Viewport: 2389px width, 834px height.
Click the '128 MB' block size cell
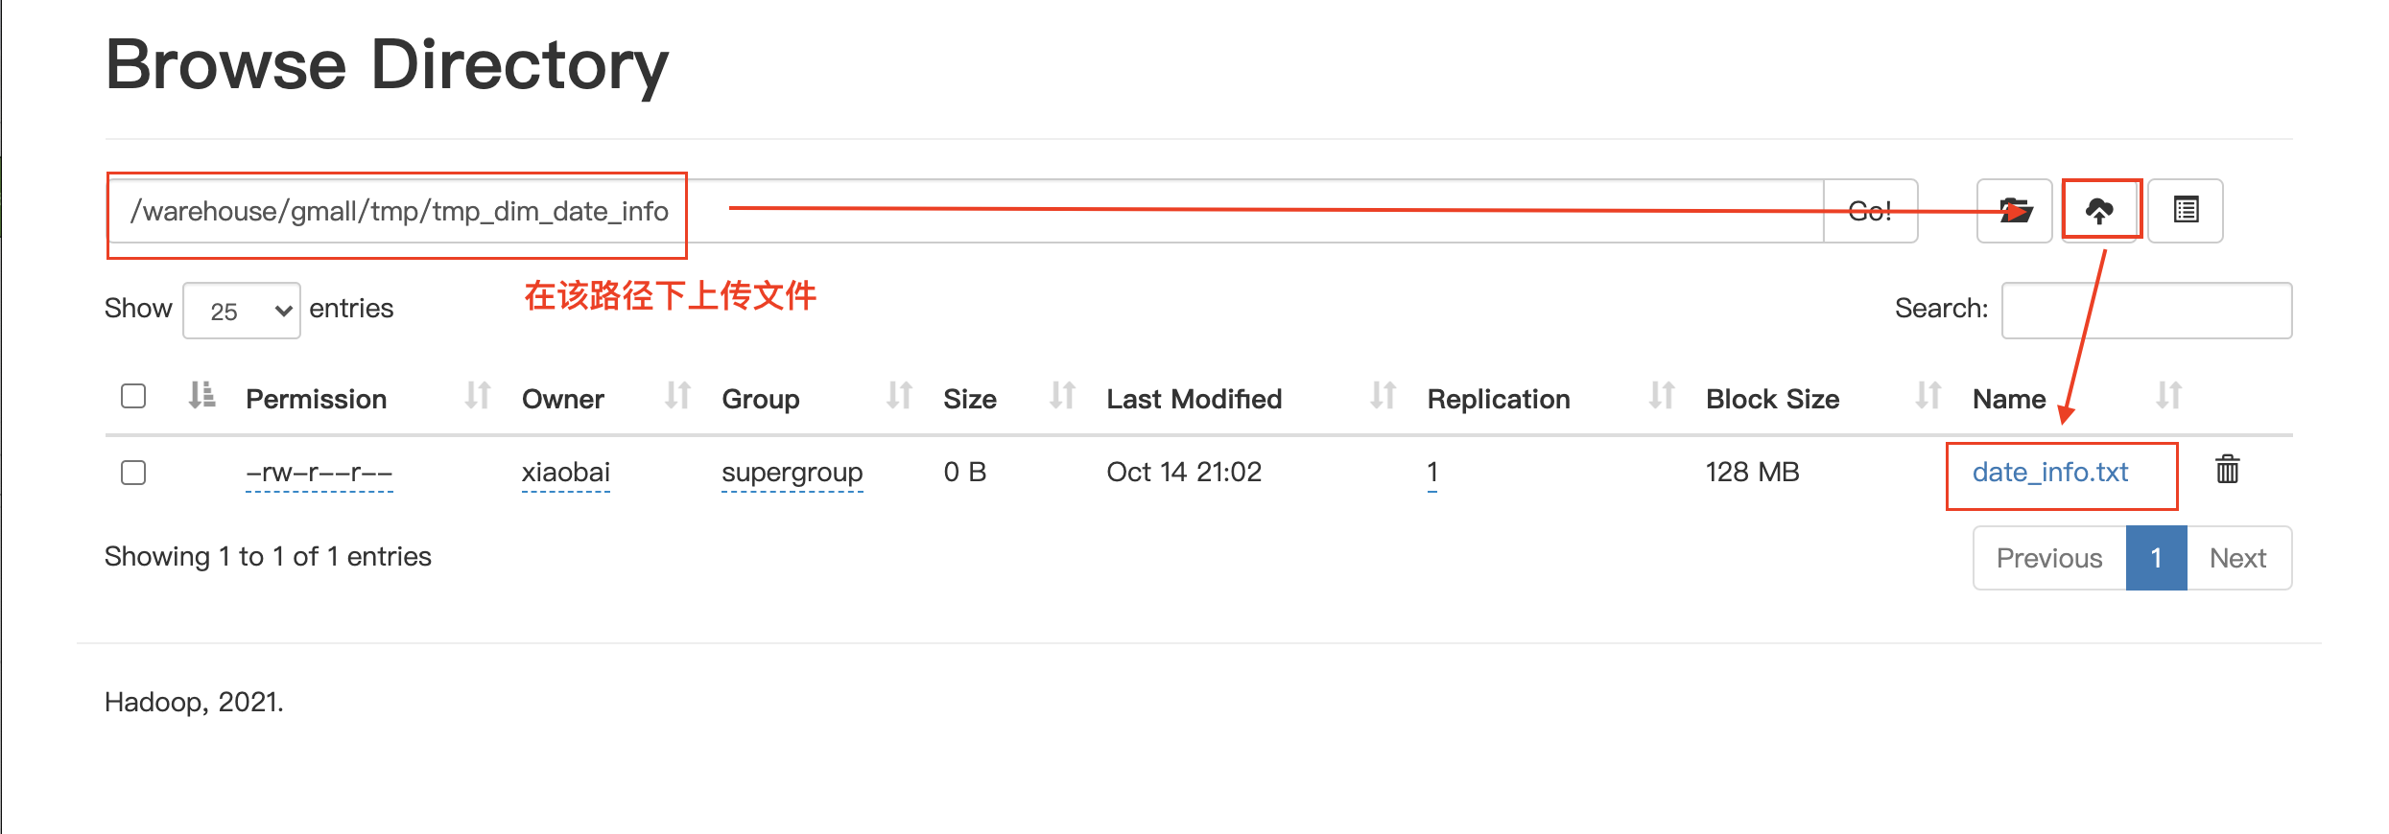[1752, 472]
